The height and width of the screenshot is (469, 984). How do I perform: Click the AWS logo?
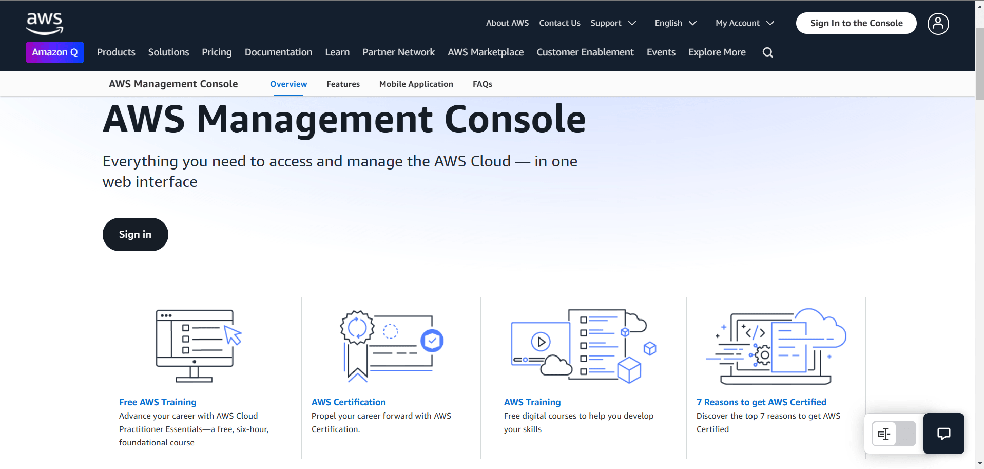[x=44, y=23]
